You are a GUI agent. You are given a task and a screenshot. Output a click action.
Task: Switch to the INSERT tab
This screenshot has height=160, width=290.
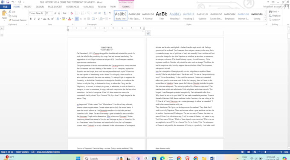28,7
